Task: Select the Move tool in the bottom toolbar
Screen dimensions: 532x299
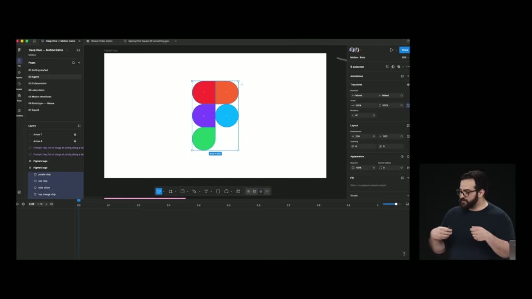Action: point(159,192)
